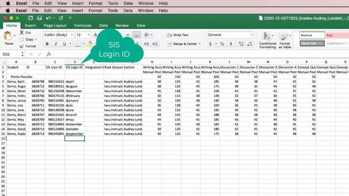
Task: Undo the last action
Action: coord(49,18)
